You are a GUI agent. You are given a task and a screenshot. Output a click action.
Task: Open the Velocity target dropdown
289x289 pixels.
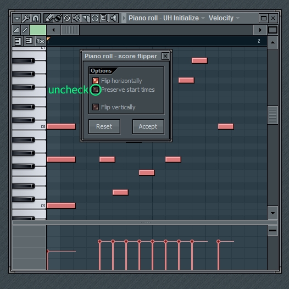(x=237, y=18)
